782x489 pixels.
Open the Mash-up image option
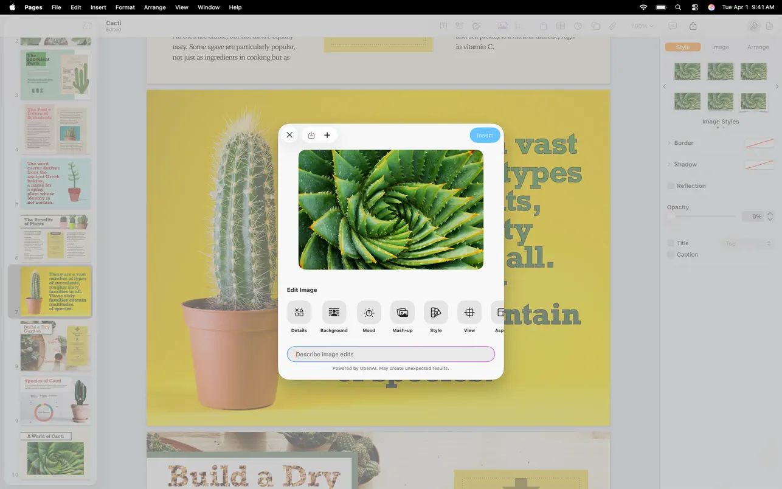(x=402, y=313)
